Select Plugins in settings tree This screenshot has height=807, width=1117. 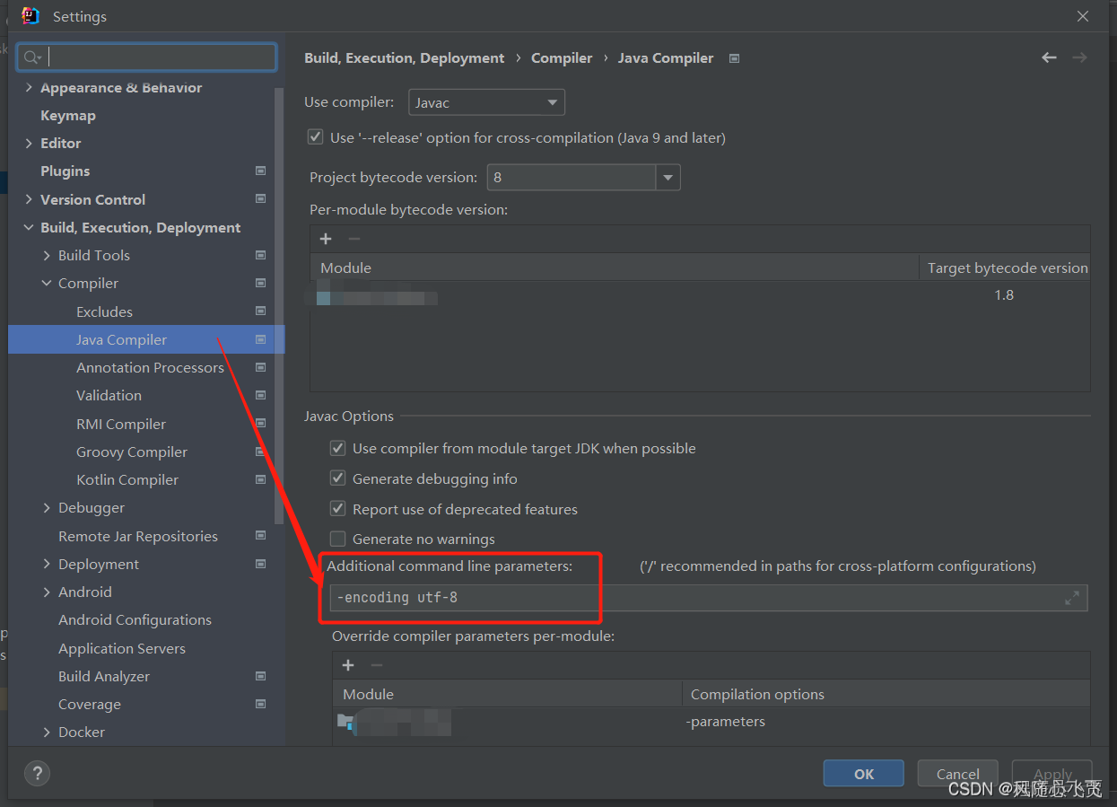tap(65, 171)
